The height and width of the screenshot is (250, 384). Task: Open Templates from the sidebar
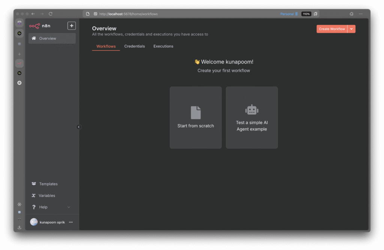pyautogui.click(x=48, y=184)
